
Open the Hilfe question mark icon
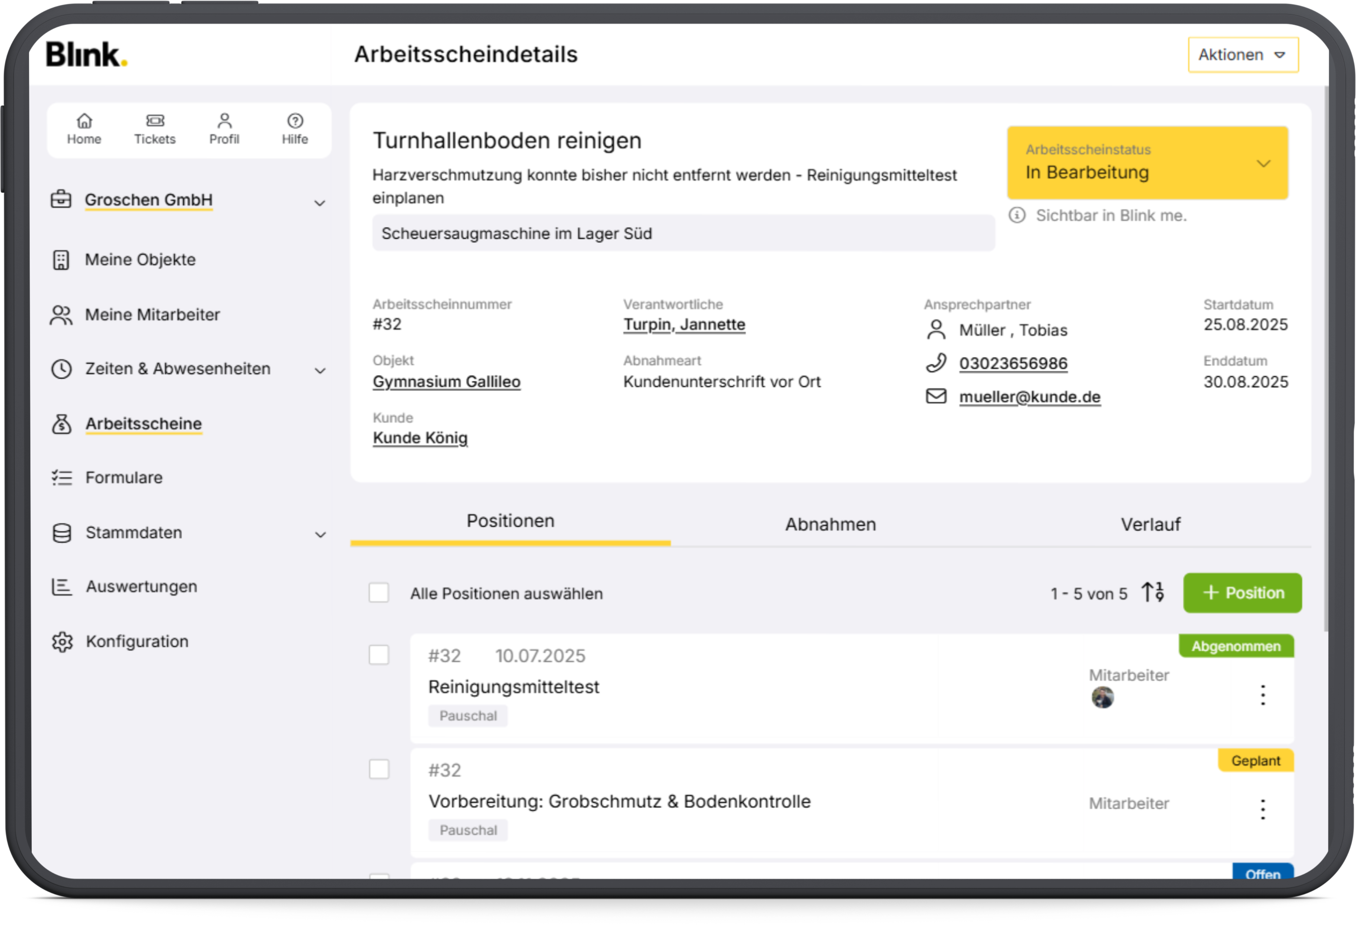pos(295,121)
